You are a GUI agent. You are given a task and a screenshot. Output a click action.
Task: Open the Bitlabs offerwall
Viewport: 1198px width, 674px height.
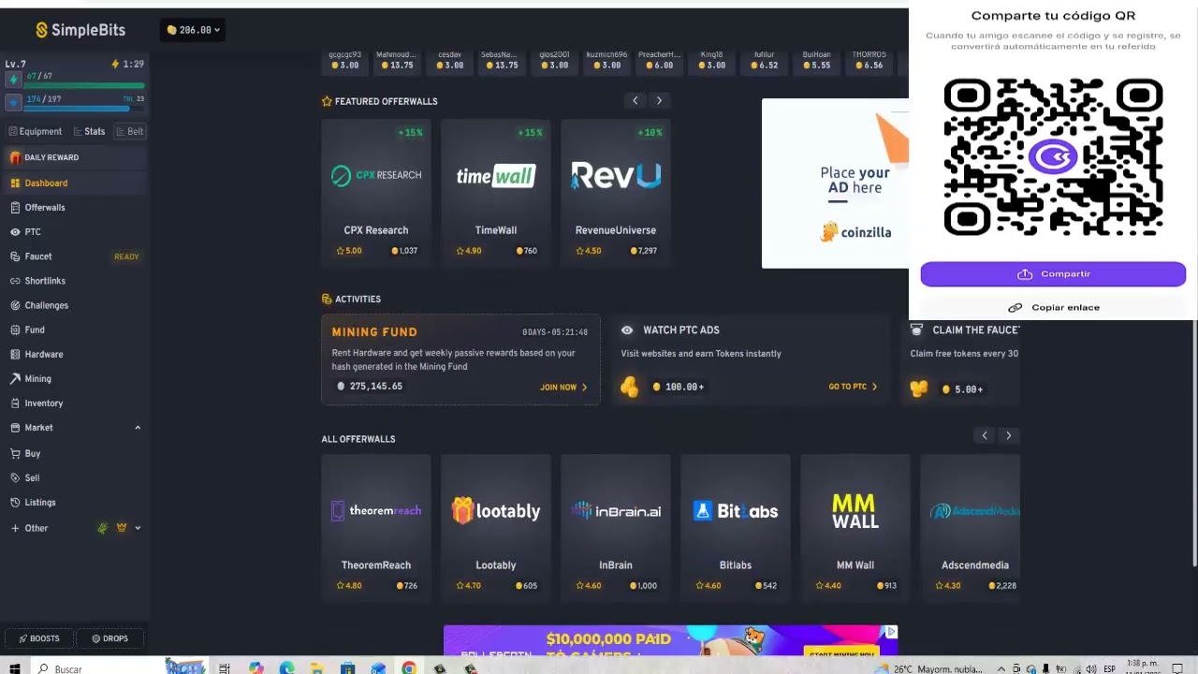736,528
